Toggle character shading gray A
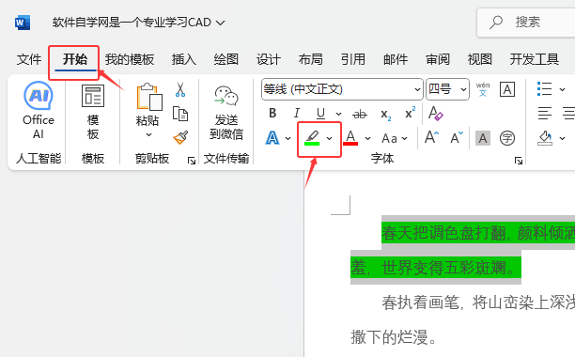 [483, 138]
